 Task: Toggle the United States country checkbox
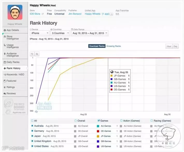tap(32, 146)
